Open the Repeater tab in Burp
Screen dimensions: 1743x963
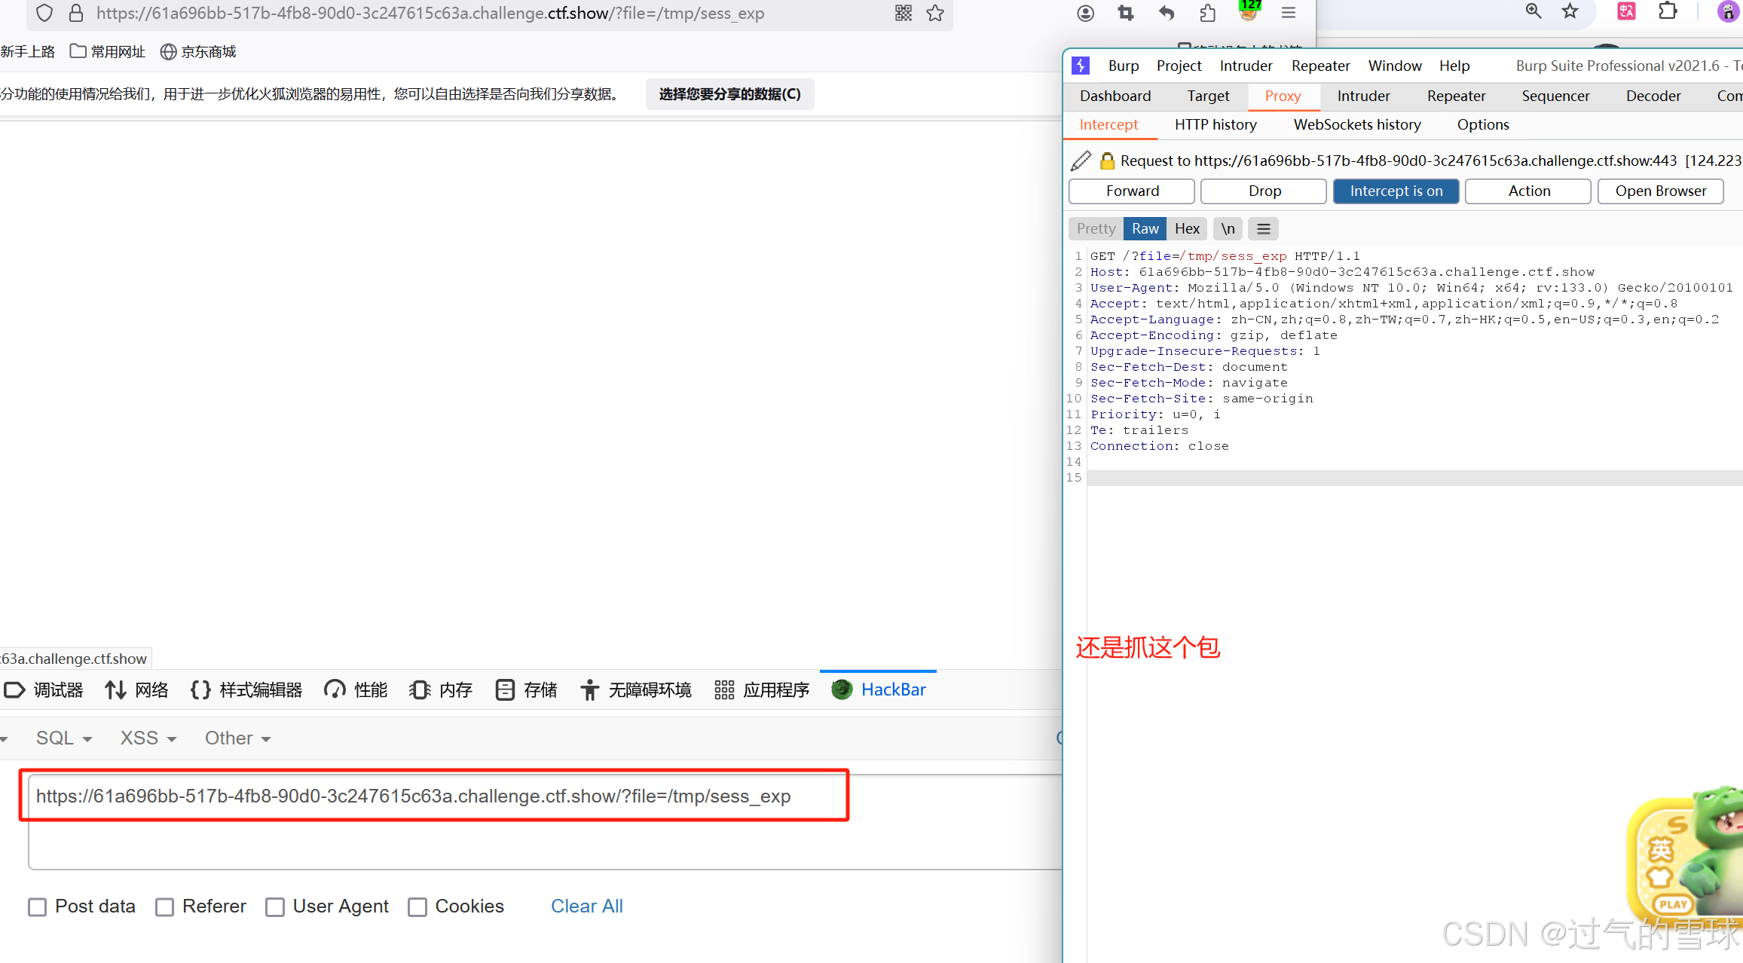coord(1456,96)
